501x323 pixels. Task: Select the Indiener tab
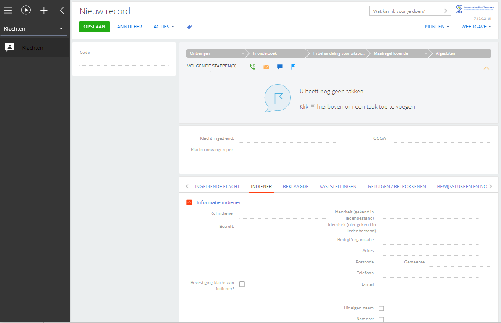[261, 186]
